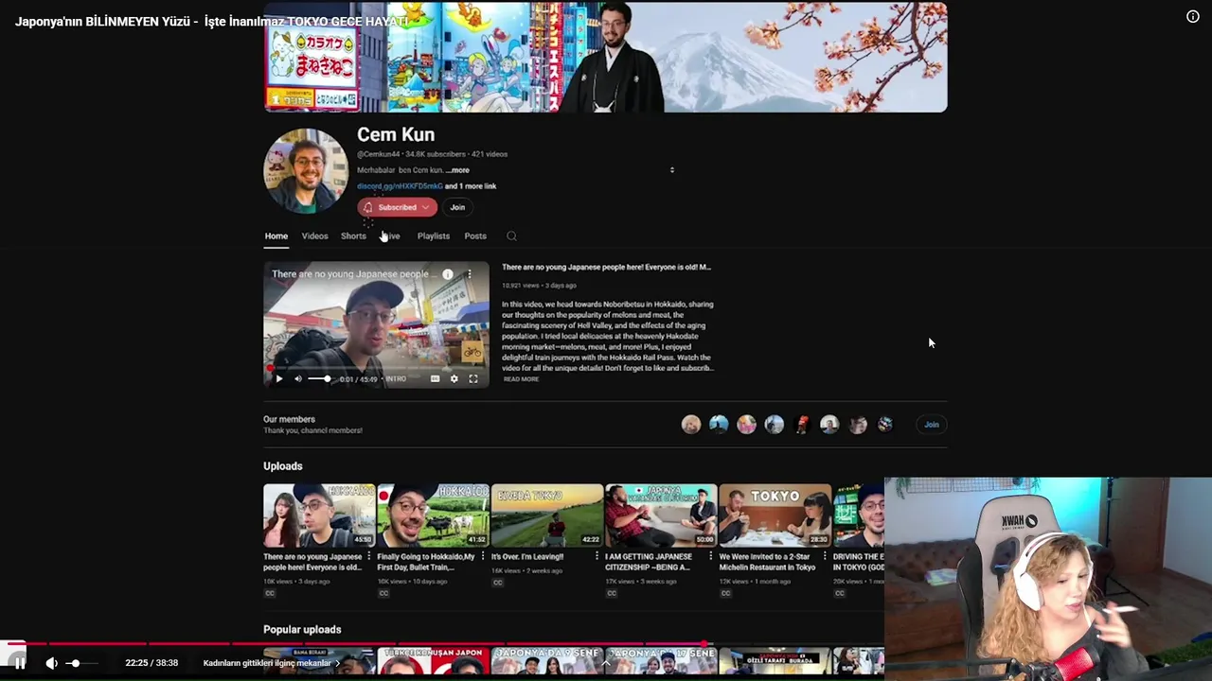Adjust the main player volume slider
Viewport: 1212px width, 681px height.
[x=83, y=663]
